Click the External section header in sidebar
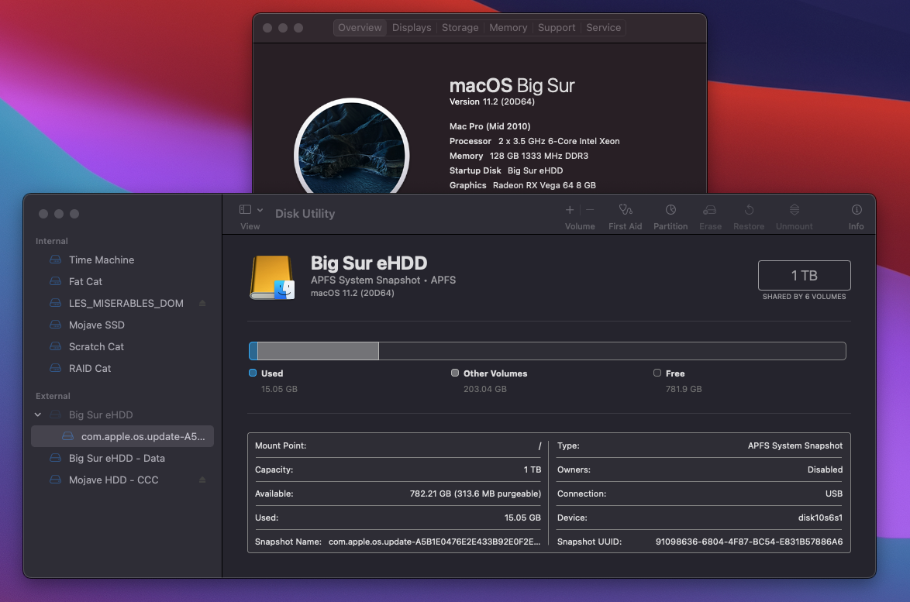 click(x=53, y=396)
